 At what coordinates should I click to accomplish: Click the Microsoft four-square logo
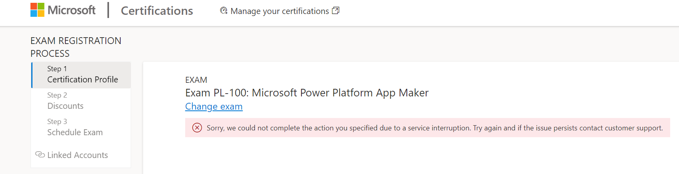[x=37, y=10]
